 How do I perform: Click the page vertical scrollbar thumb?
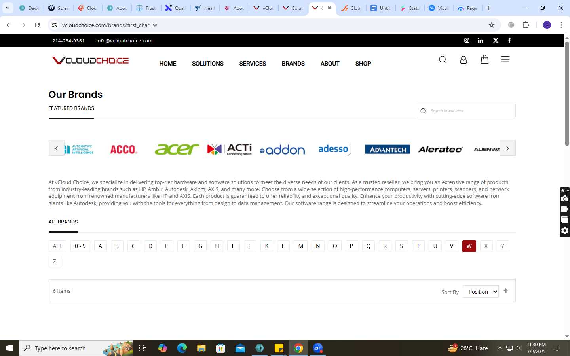coord(567,93)
